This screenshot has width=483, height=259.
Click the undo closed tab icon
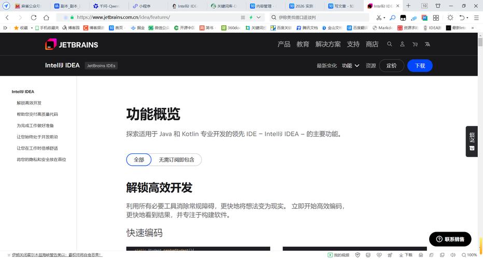pos(461,18)
